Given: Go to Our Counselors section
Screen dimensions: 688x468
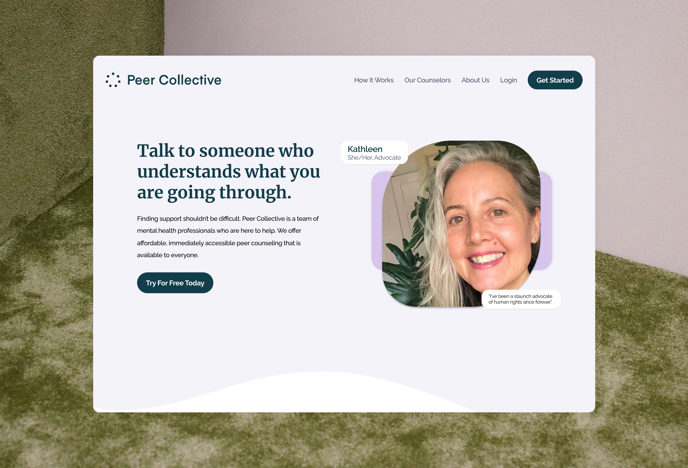Looking at the screenshot, I should pos(428,80).
